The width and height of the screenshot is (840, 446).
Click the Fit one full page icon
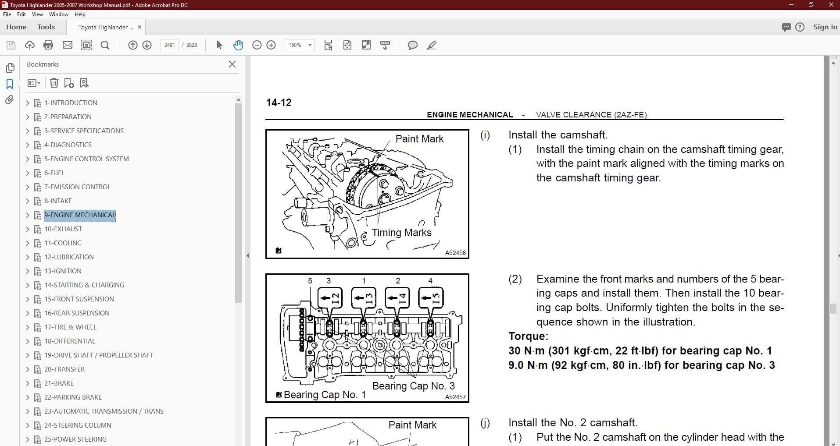pyautogui.click(x=347, y=45)
